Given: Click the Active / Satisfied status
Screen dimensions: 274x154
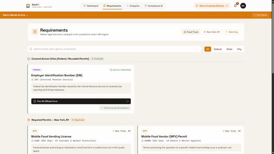Looking at the screenshot, I should [120, 70].
